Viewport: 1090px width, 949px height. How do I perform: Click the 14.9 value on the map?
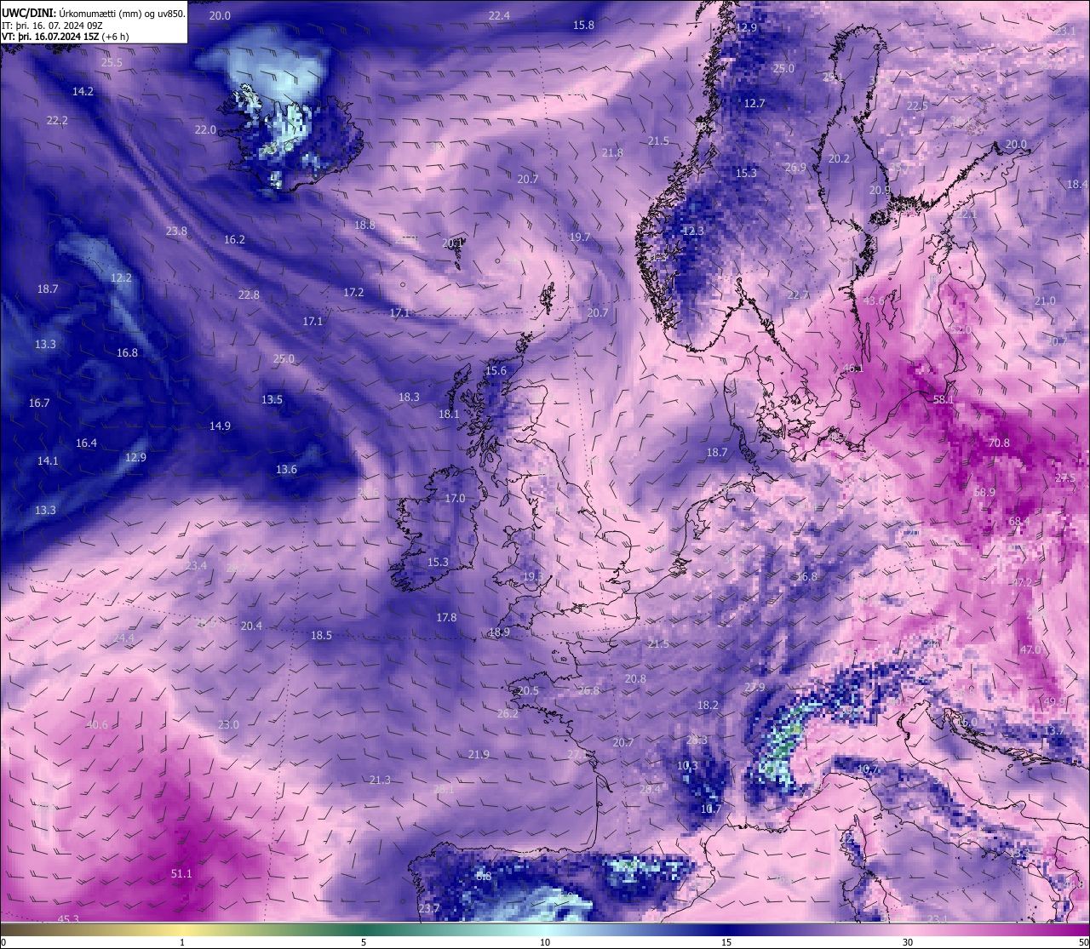click(220, 426)
